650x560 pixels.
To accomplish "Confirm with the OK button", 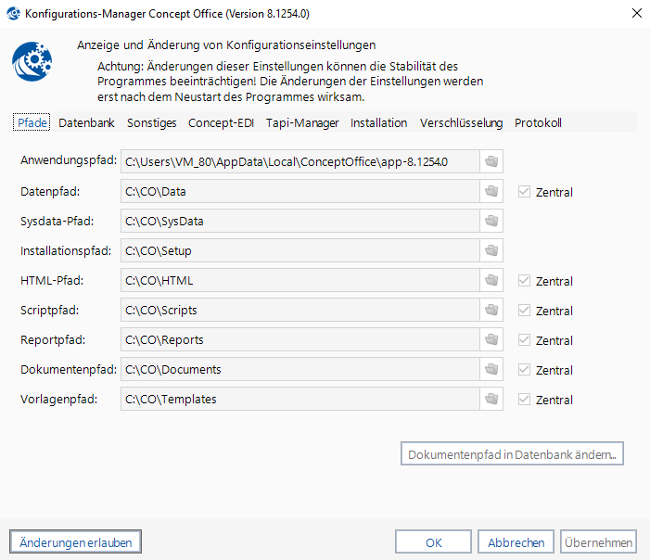I will click(x=433, y=541).
